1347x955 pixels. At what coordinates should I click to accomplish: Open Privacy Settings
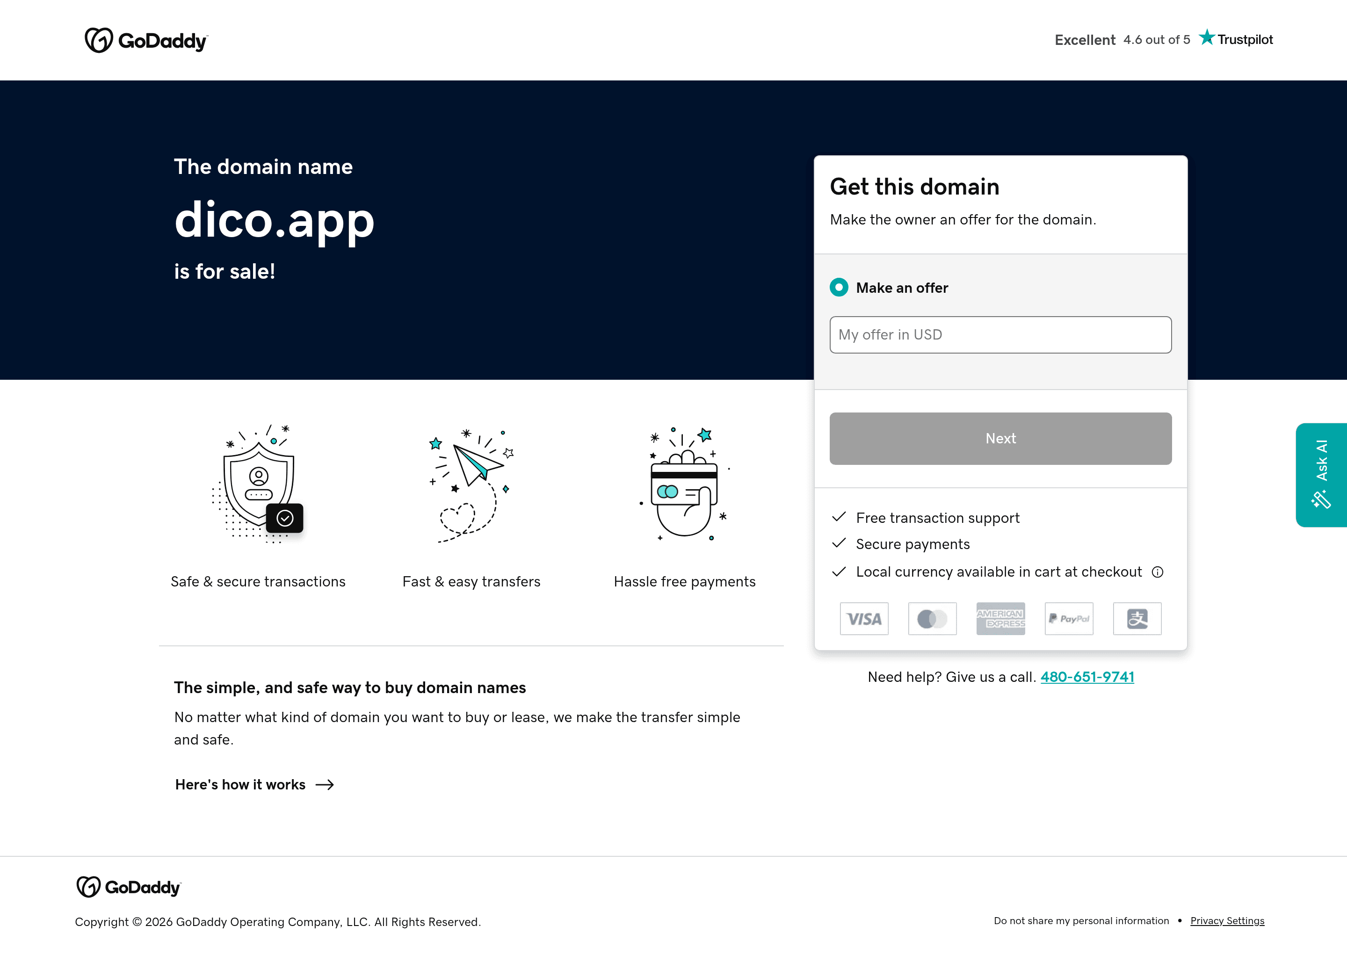click(x=1228, y=921)
